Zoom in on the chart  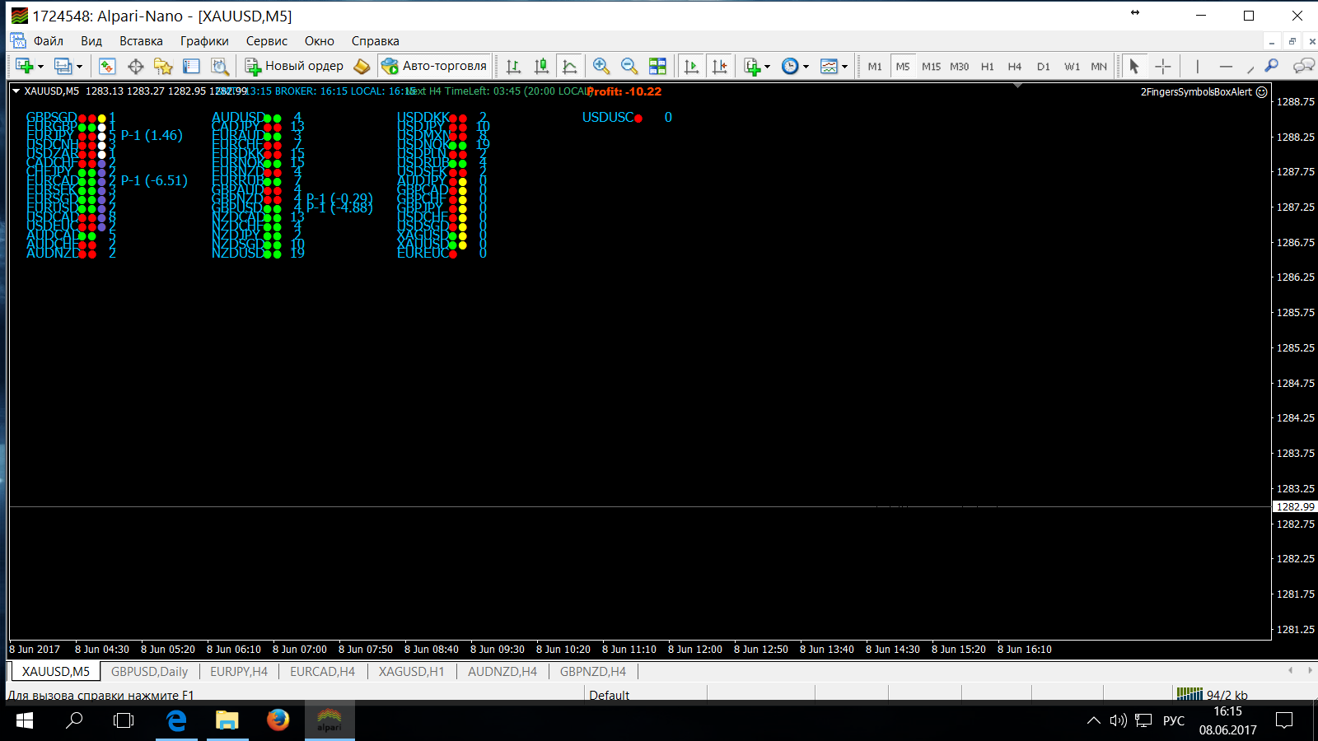pos(601,66)
